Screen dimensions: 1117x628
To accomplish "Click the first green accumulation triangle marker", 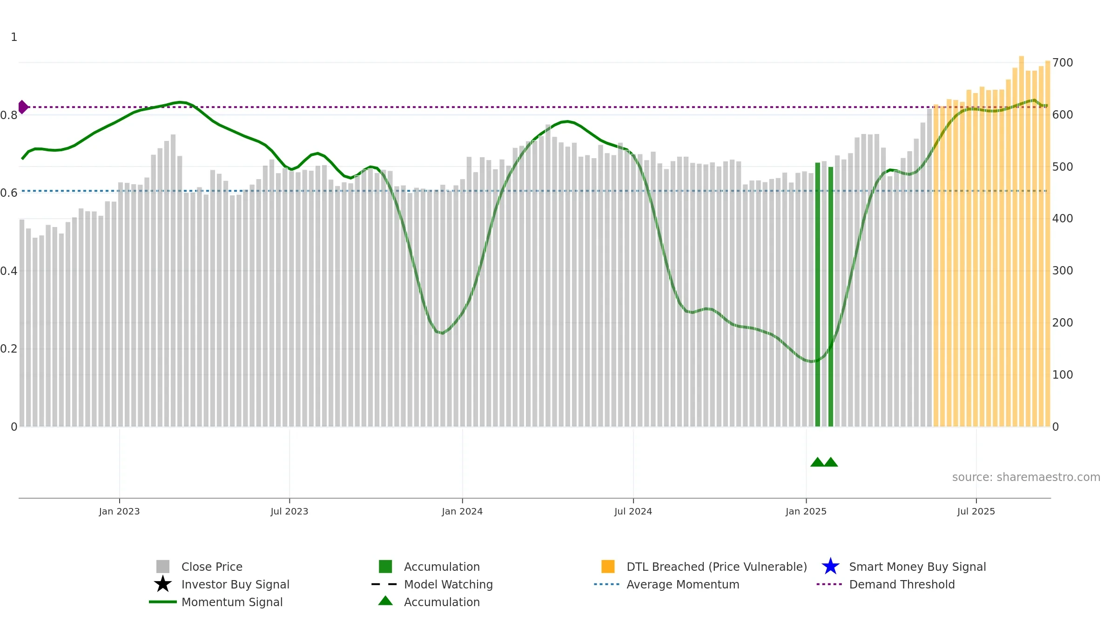I will pyautogui.click(x=817, y=462).
